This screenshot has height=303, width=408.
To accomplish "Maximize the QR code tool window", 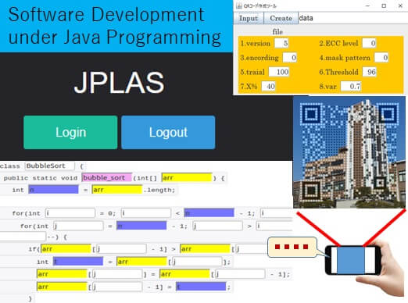I will pos(384,5).
